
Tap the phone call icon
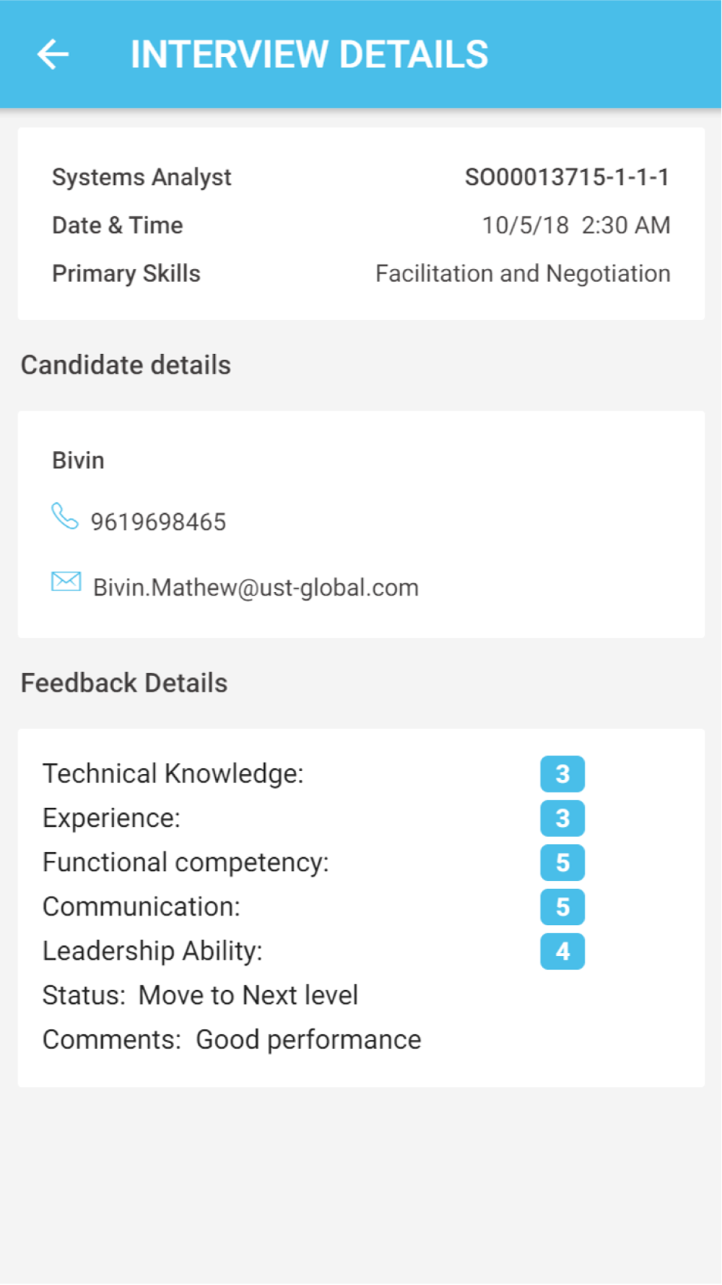65,516
